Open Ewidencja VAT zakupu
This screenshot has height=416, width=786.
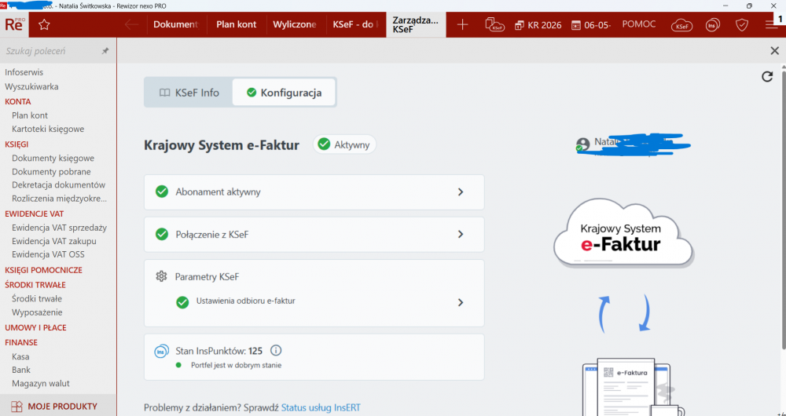click(x=54, y=241)
